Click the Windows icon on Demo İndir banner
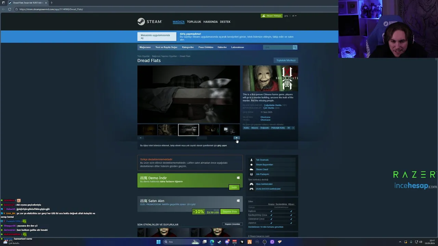 coord(238,178)
